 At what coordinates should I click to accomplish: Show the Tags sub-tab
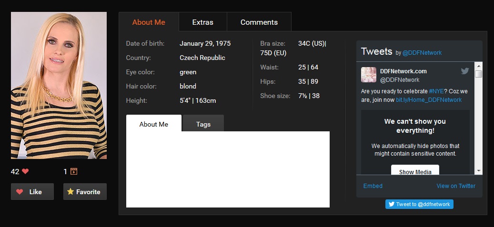coord(203,124)
